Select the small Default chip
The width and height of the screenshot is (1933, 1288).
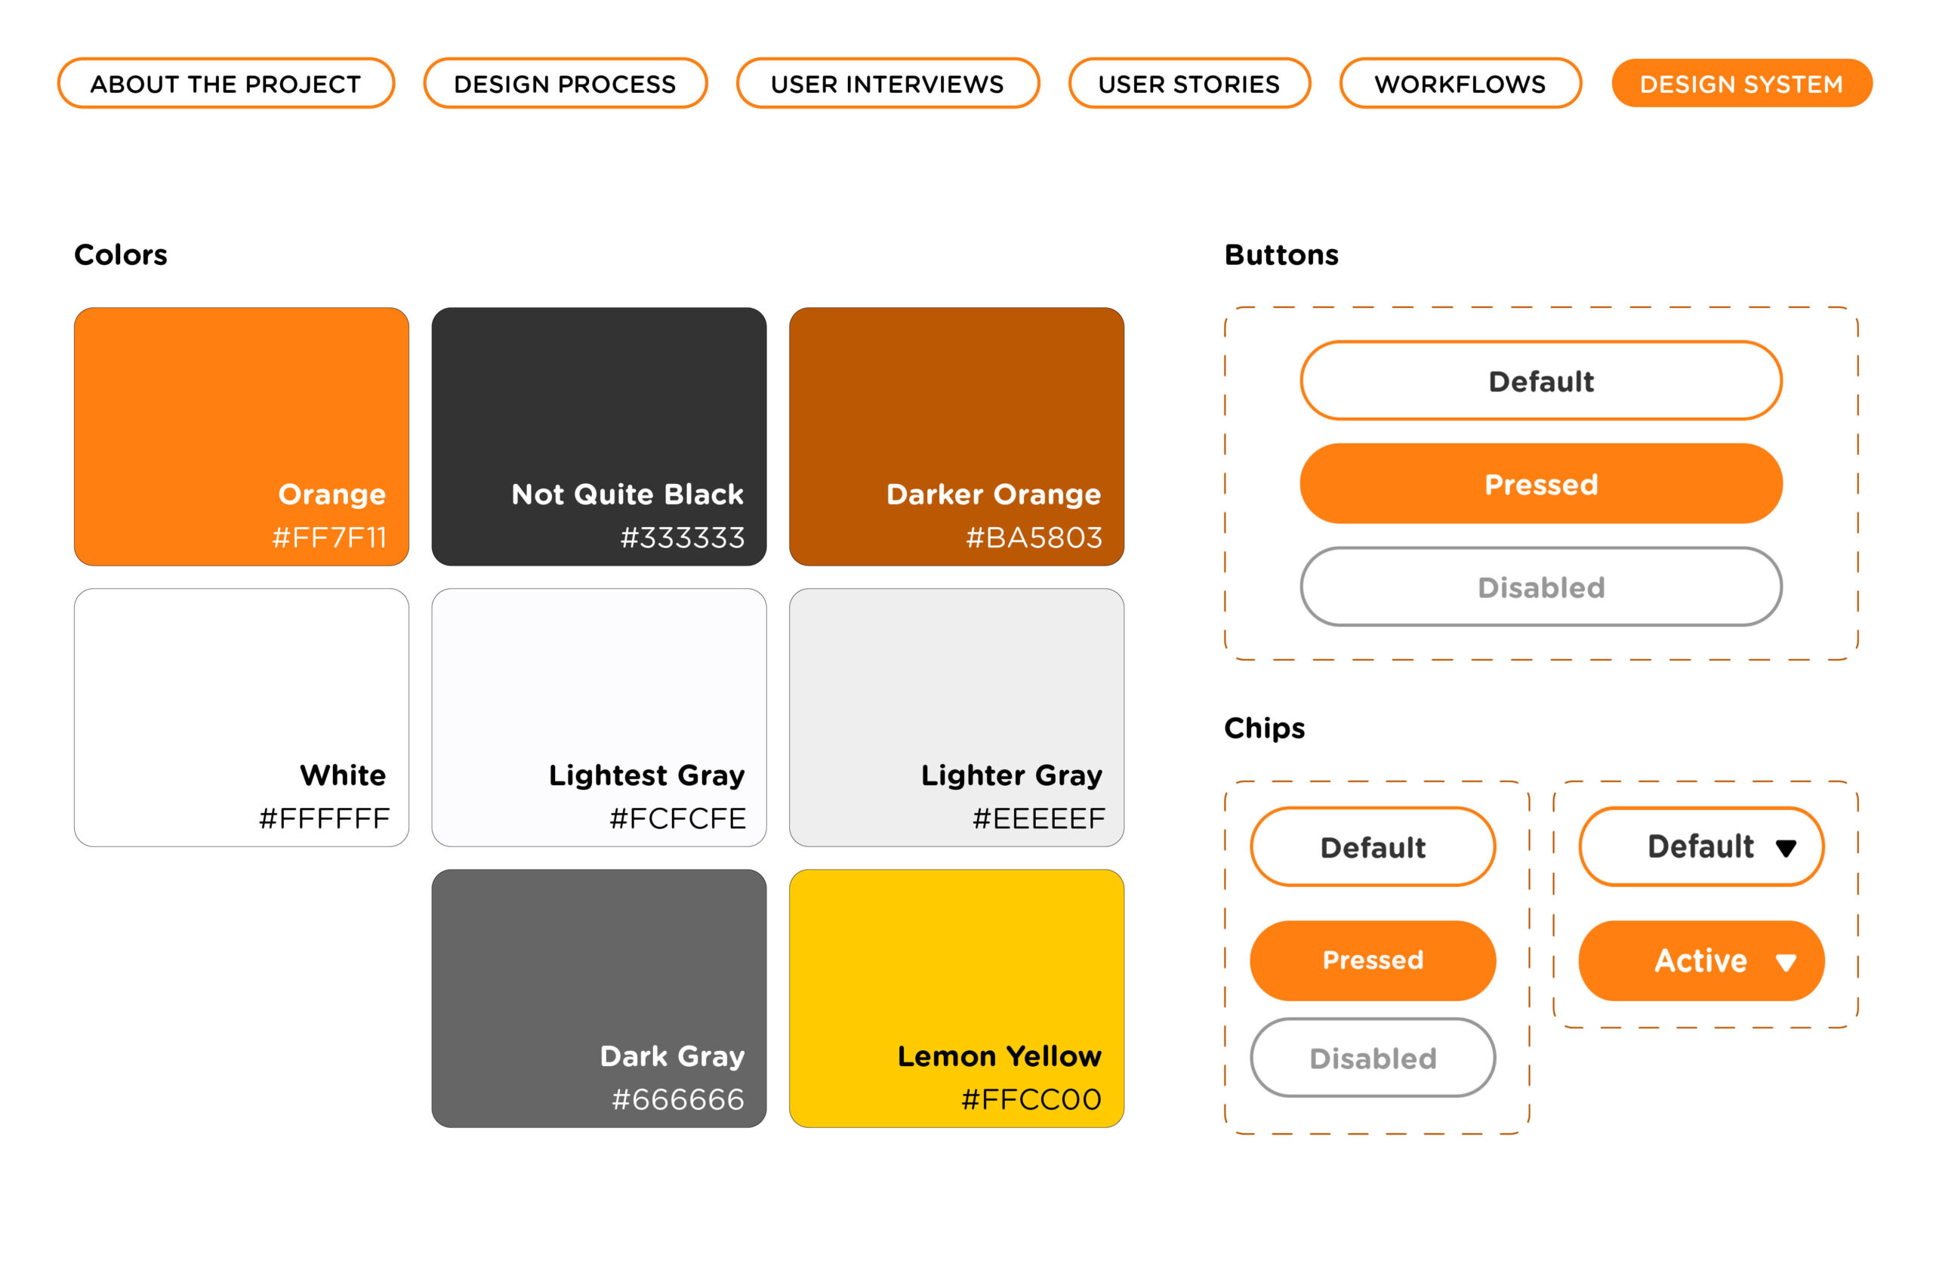pos(1372,847)
